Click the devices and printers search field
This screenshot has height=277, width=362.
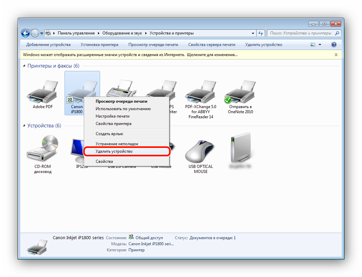point(301,33)
